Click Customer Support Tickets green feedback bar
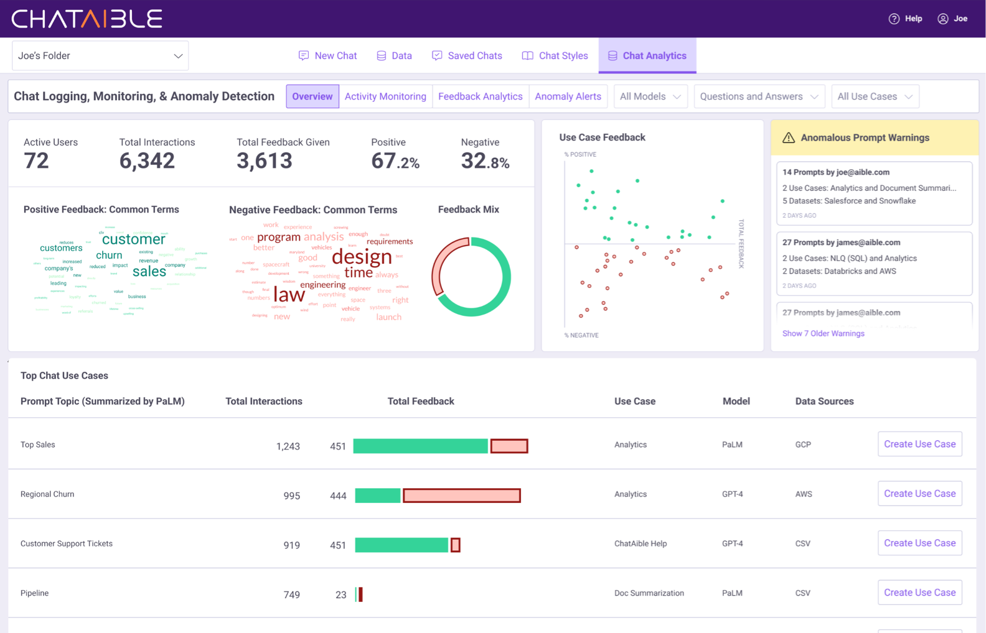 click(401, 545)
